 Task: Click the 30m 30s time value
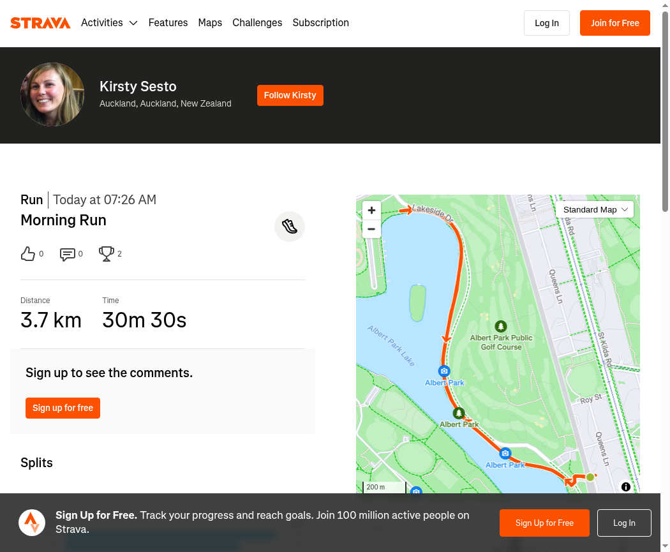point(144,320)
